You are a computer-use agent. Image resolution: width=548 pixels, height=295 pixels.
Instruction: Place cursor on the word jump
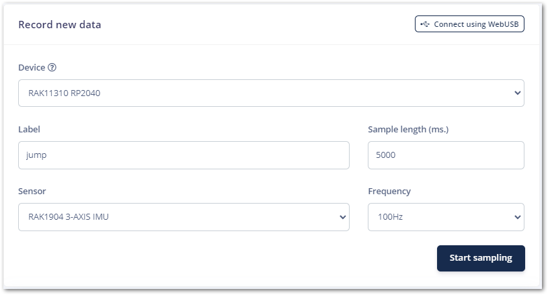(38, 155)
